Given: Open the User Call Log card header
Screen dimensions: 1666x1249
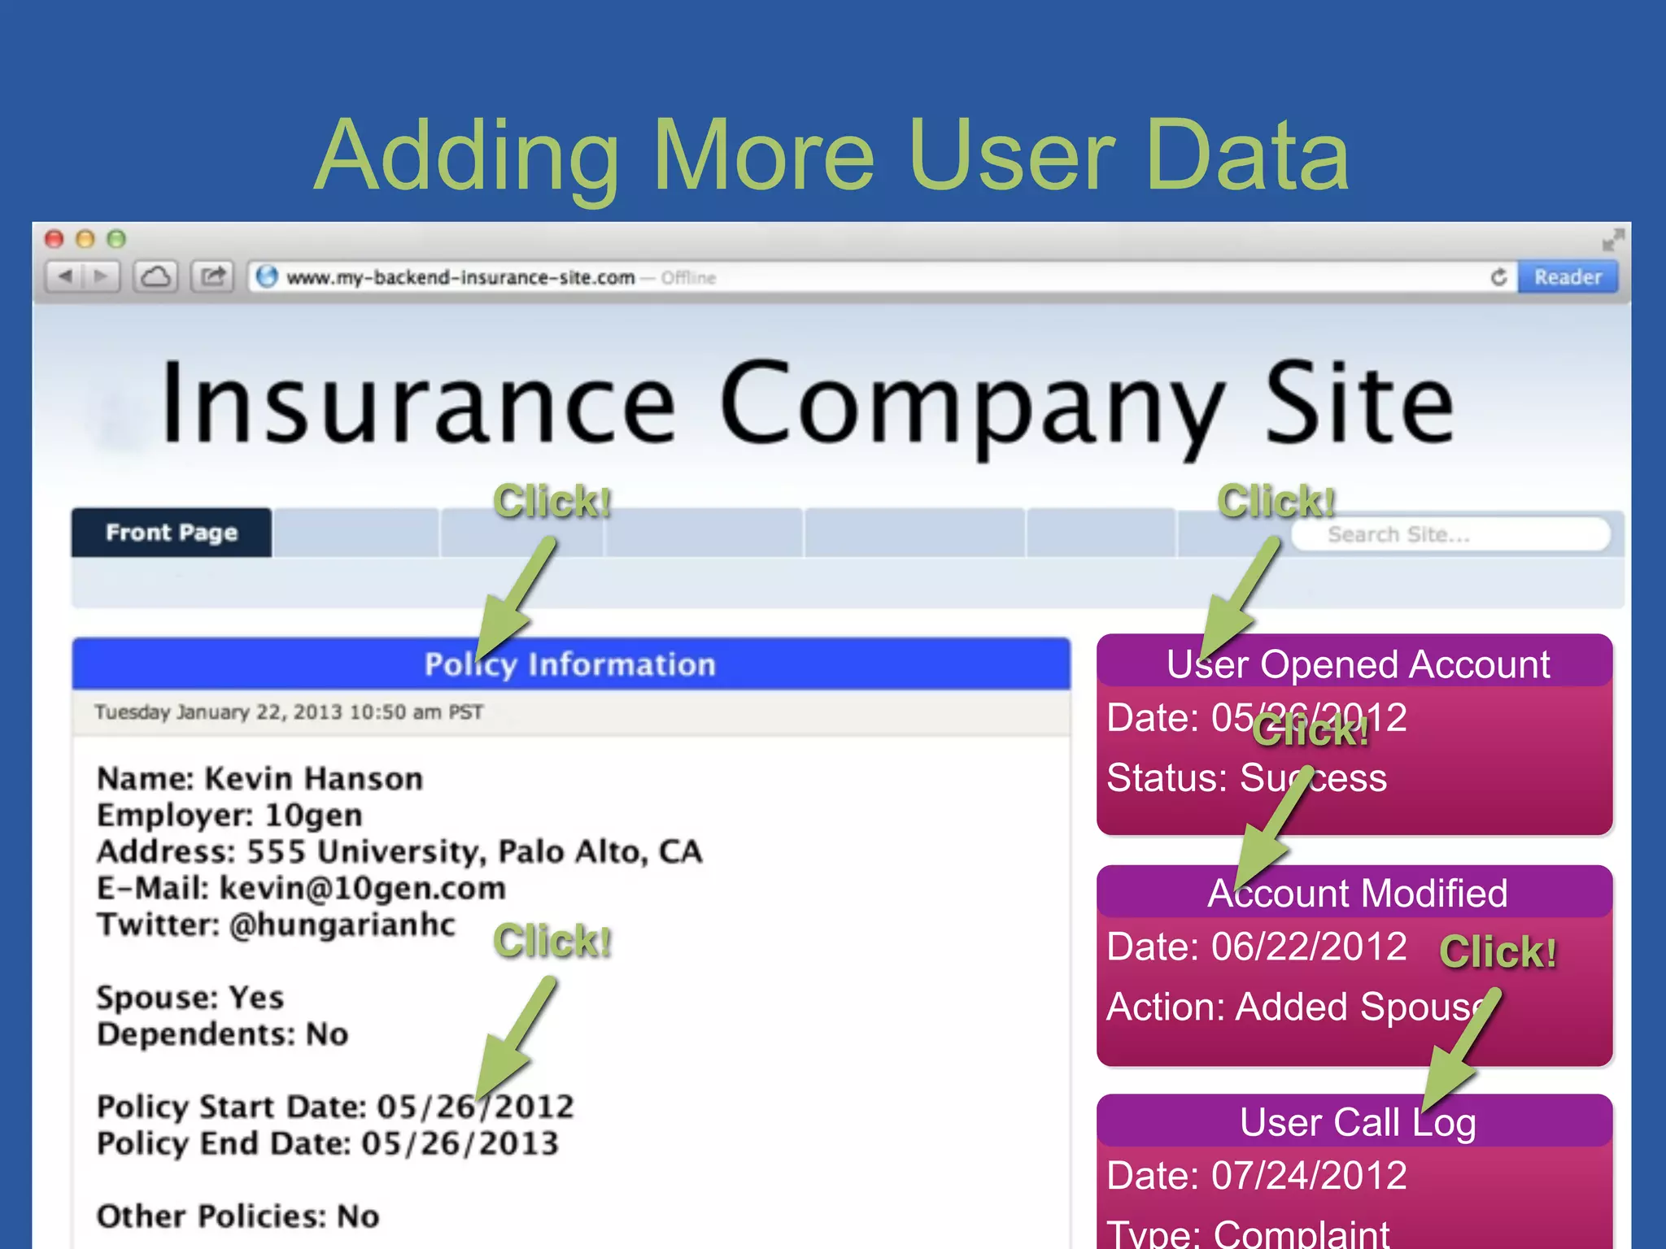Looking at the screenshot, I should pos(1354,1122).
